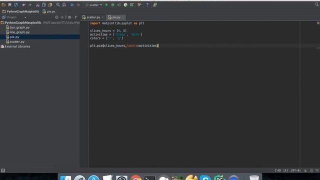Open Help with the question mark icon
The width and height of the screenshot is (320, 180).
click(147, 5)
